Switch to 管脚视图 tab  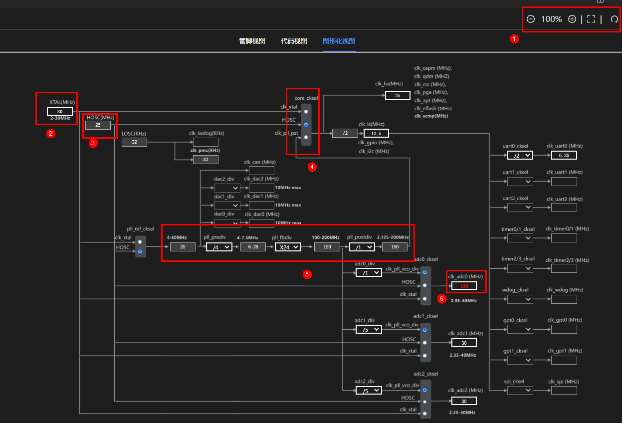(x=252, y=41)
